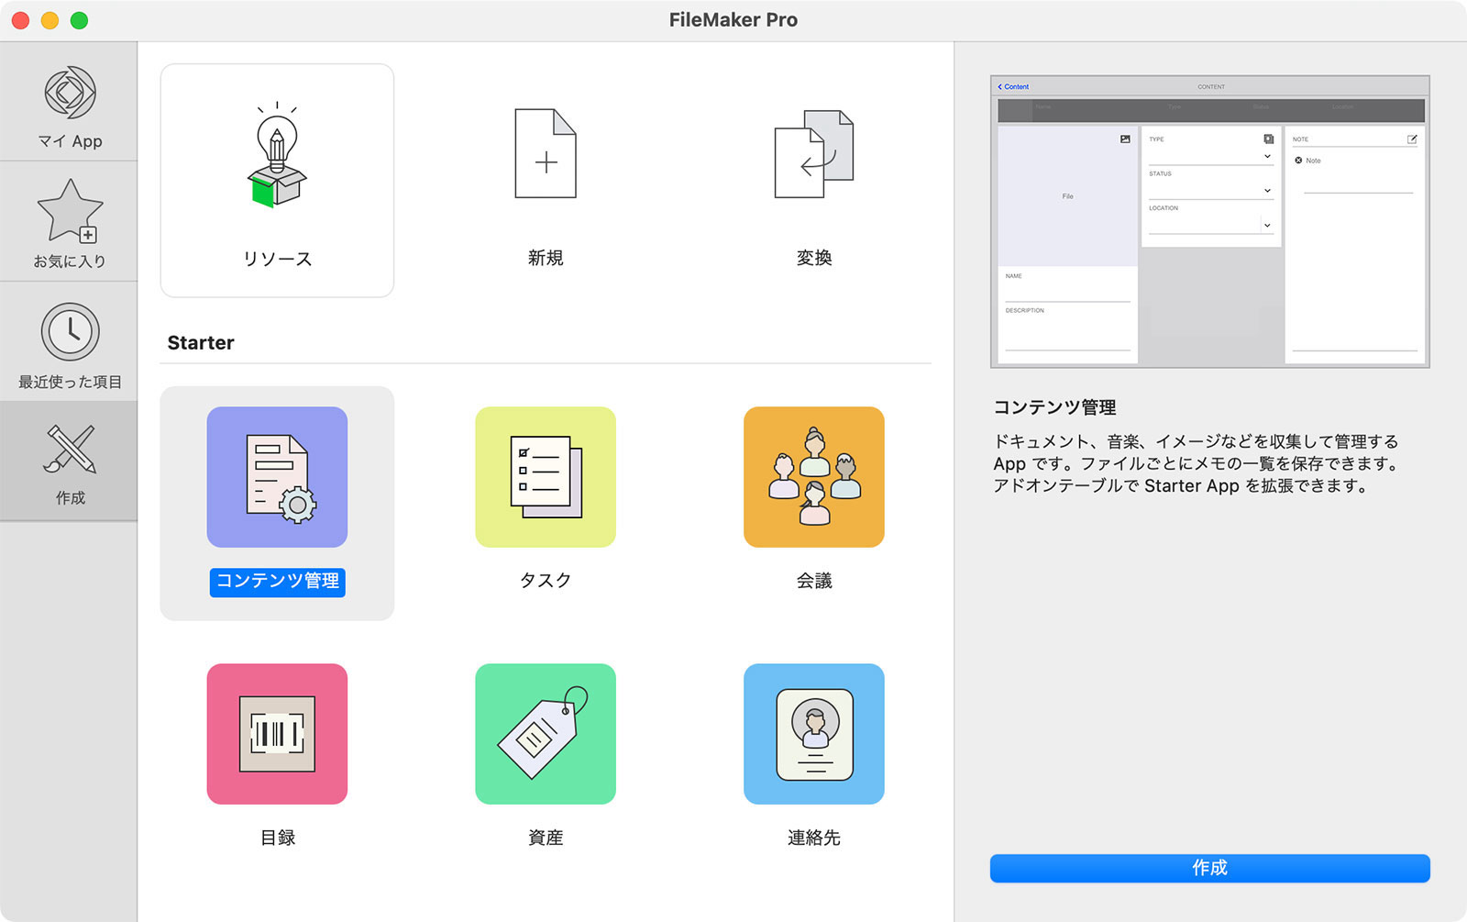
Task: Select the コンテンツ管理 starter app icon
Action: click(x=277, y=477)
